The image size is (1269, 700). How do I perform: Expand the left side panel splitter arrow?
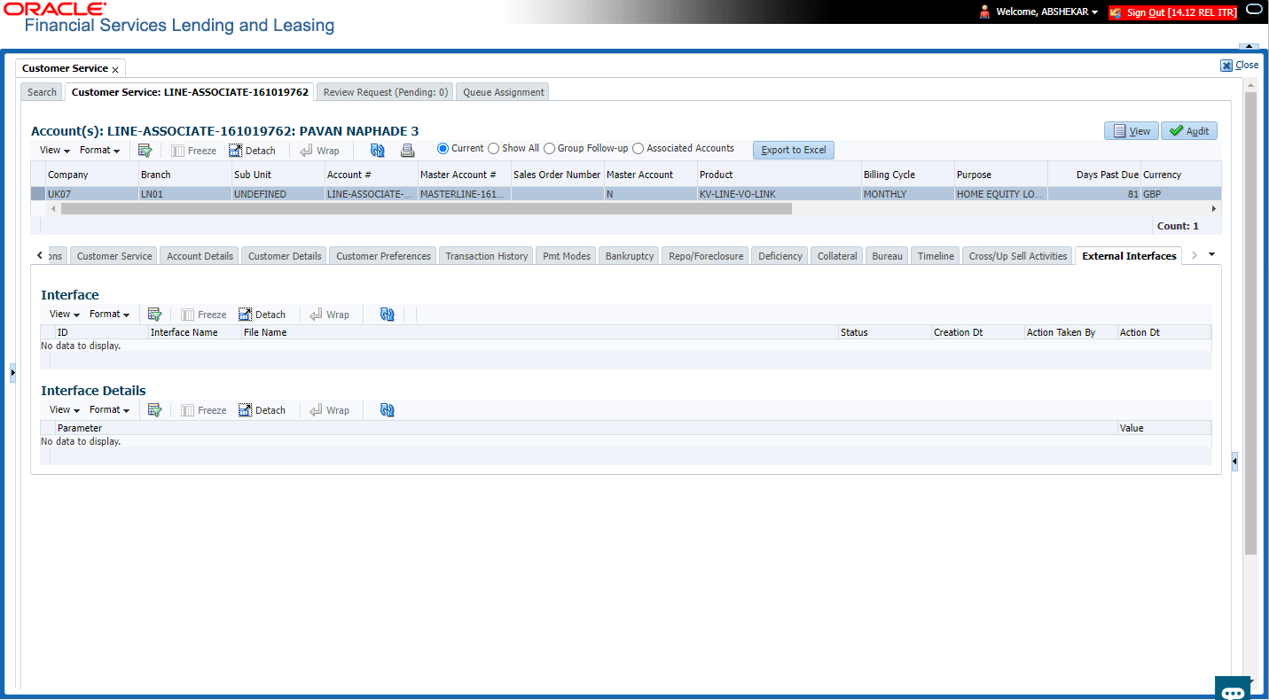[12, 373]
